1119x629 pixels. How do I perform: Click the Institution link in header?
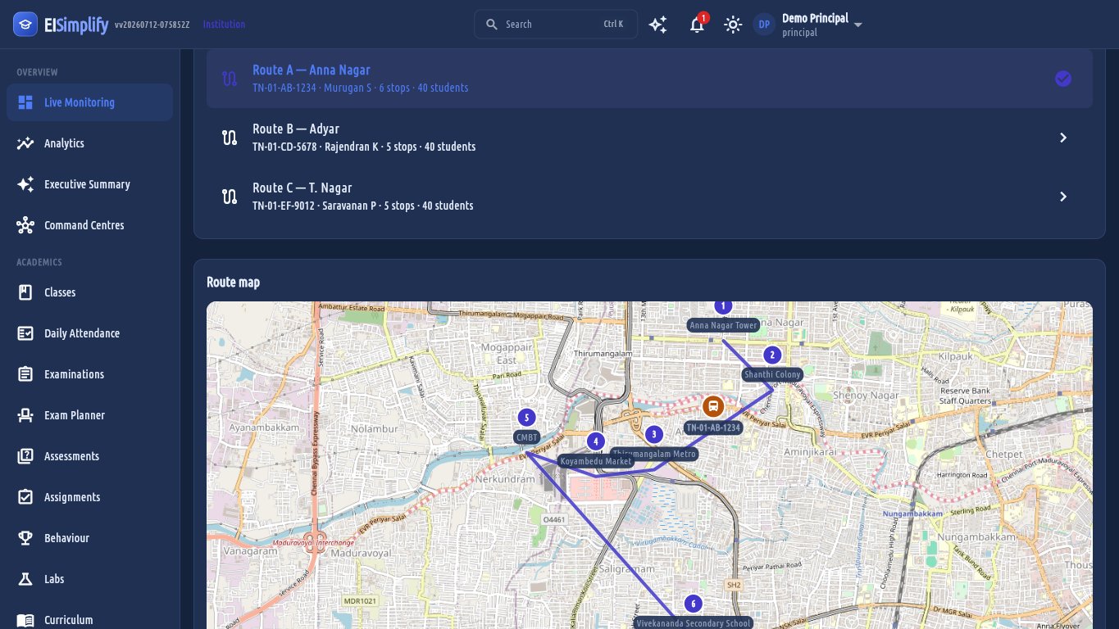[x=224, y=25]
